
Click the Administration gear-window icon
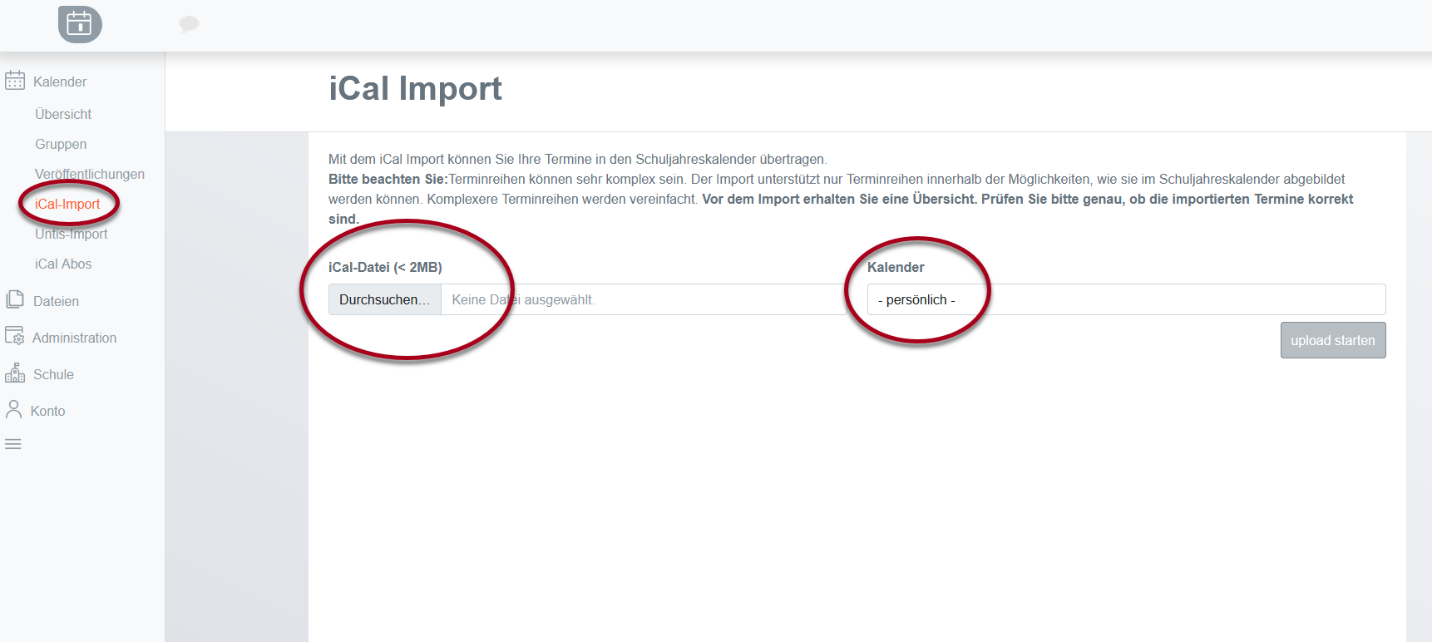pos(15,336)
